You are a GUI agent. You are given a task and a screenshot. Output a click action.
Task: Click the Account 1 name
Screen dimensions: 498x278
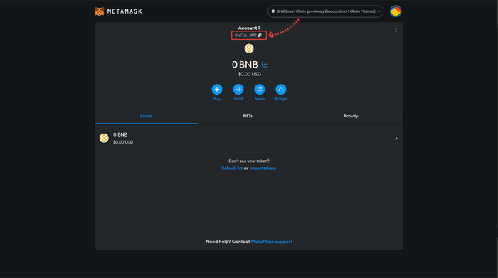pos(249,28)
